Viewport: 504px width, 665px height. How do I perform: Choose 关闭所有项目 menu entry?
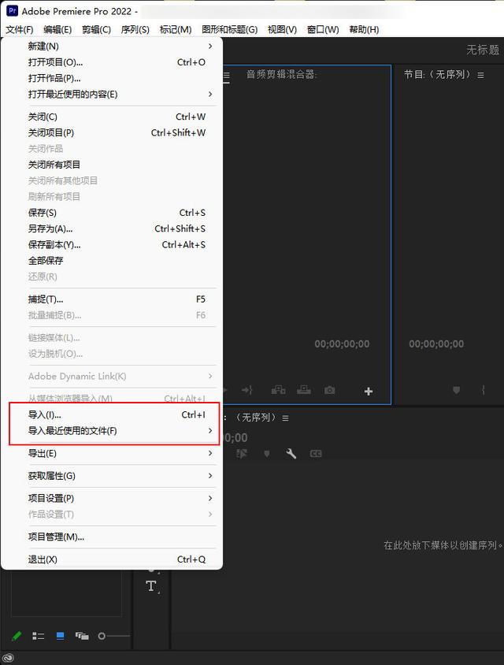click(112, 165)
